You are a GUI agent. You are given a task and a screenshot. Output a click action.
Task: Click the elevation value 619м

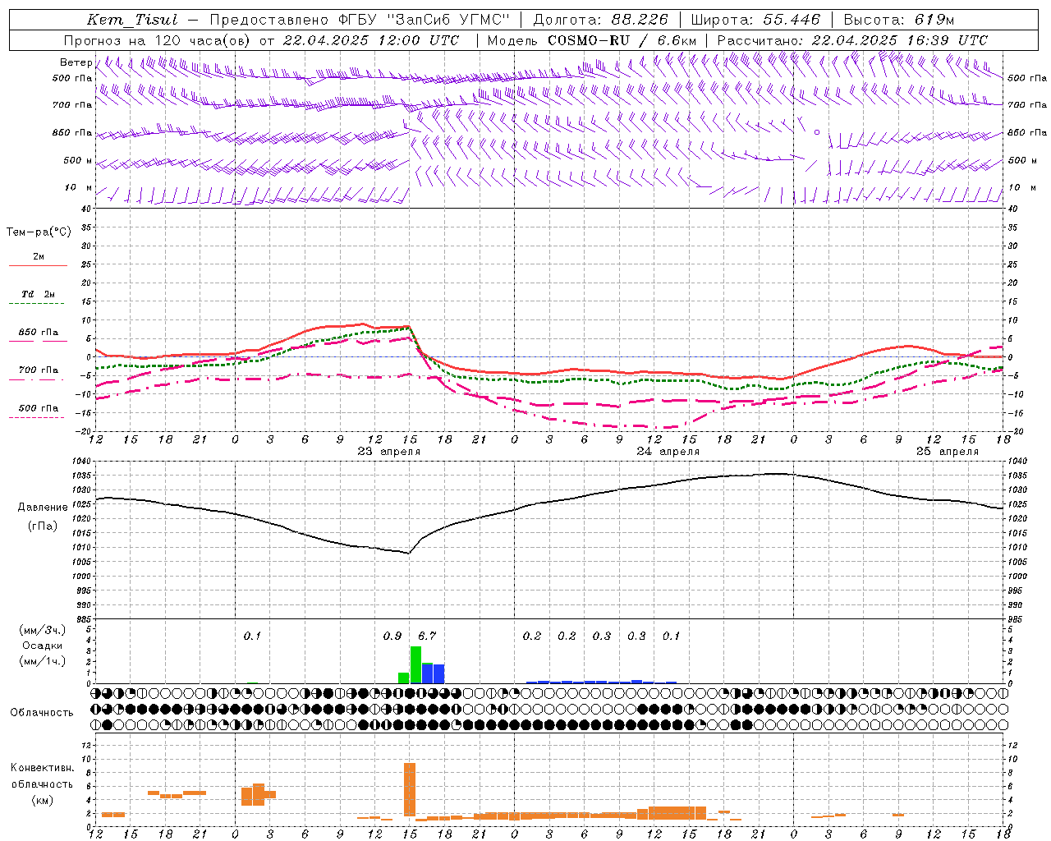click(934, 20)
